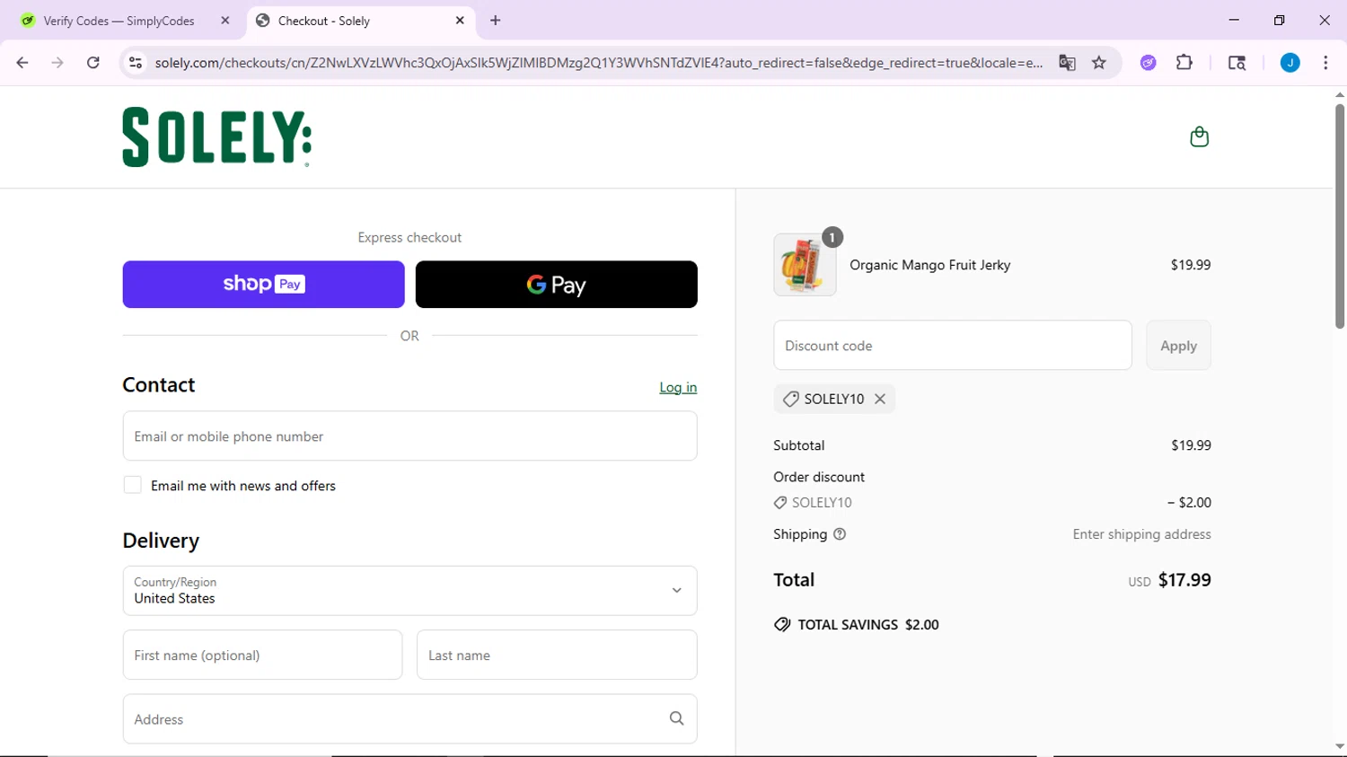Image resolution: width=1347 pixels, height=757 pixels.
Task: Remove the SOLELY10 discount tag
Action: click(880, 399)
